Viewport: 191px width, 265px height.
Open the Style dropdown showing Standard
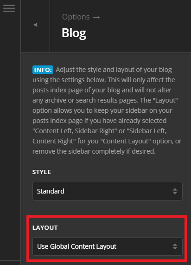108,191
